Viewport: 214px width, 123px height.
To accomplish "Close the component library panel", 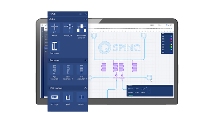I will click(86, 14).
